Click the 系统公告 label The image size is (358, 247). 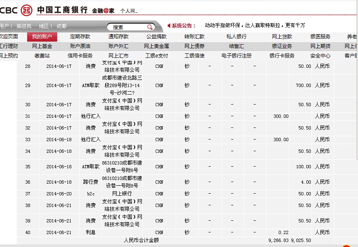[184, 26]
